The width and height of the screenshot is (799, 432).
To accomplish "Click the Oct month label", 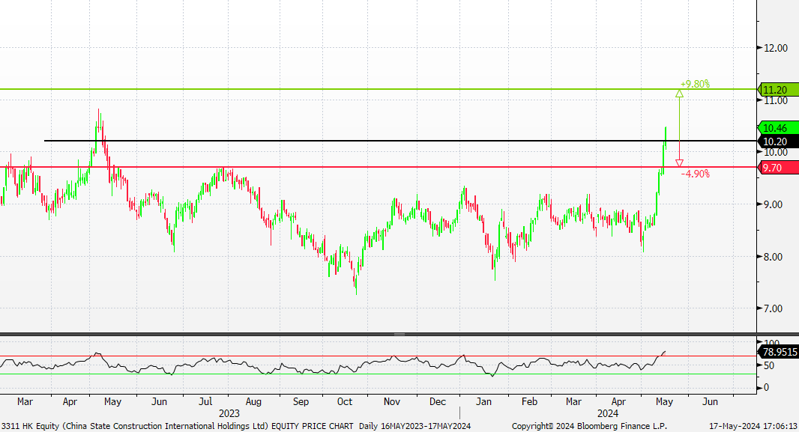I will [x=345, y=401].
